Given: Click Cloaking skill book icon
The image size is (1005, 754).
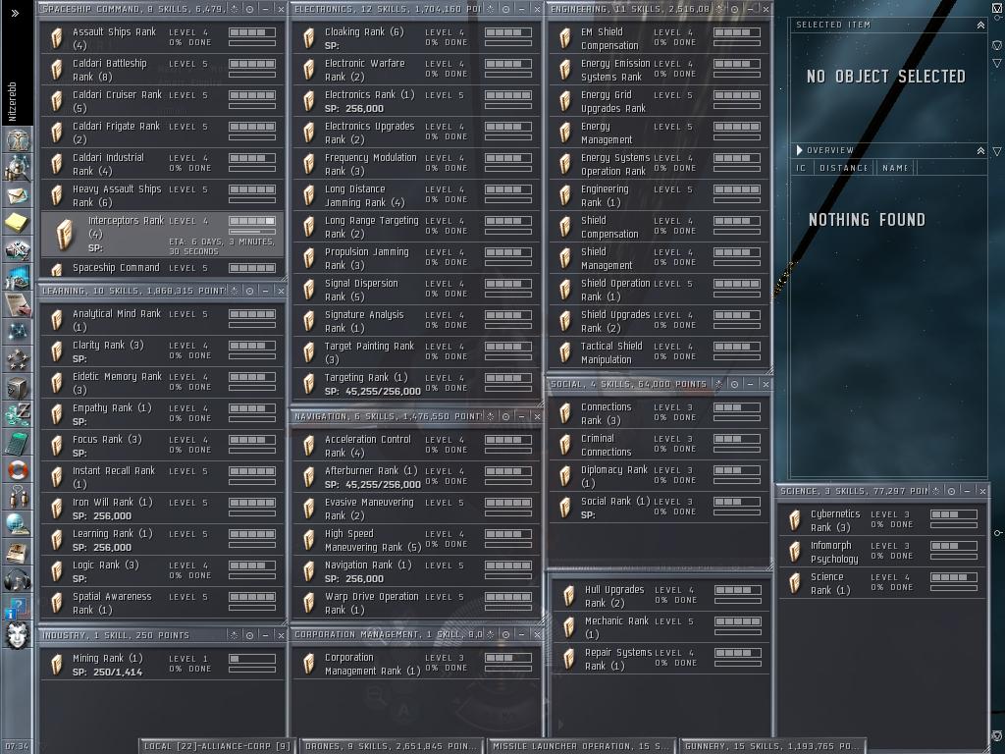Looking at the screenshot, I should pyautogui.click(x=309, y=38).
